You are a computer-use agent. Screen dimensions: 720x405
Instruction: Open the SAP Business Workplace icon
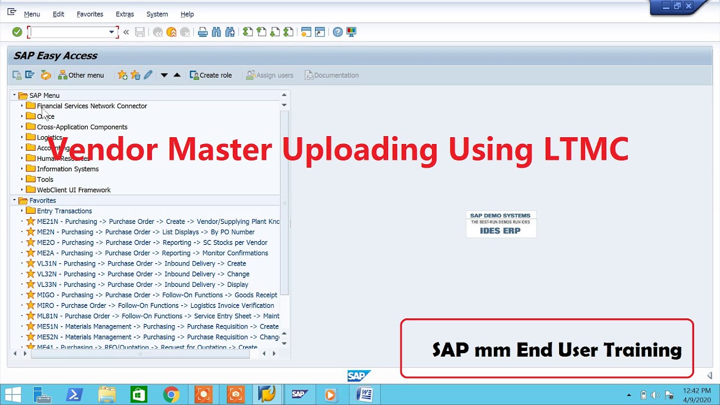(x=46, y=75)
